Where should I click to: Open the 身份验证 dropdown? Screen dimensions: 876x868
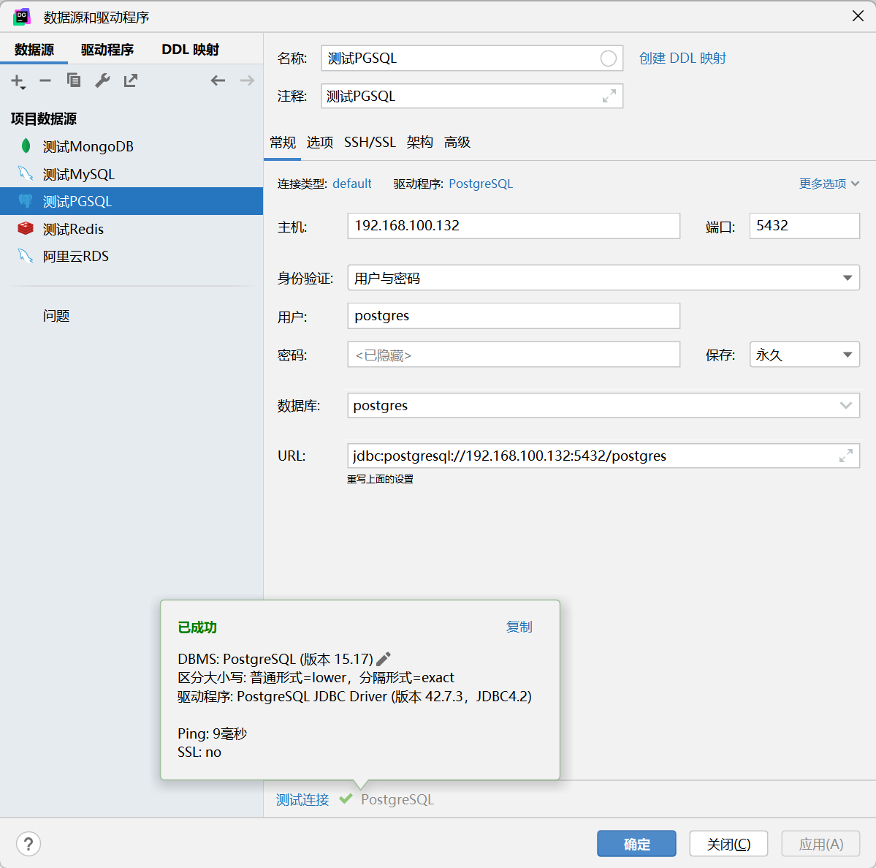click(603, 278)
